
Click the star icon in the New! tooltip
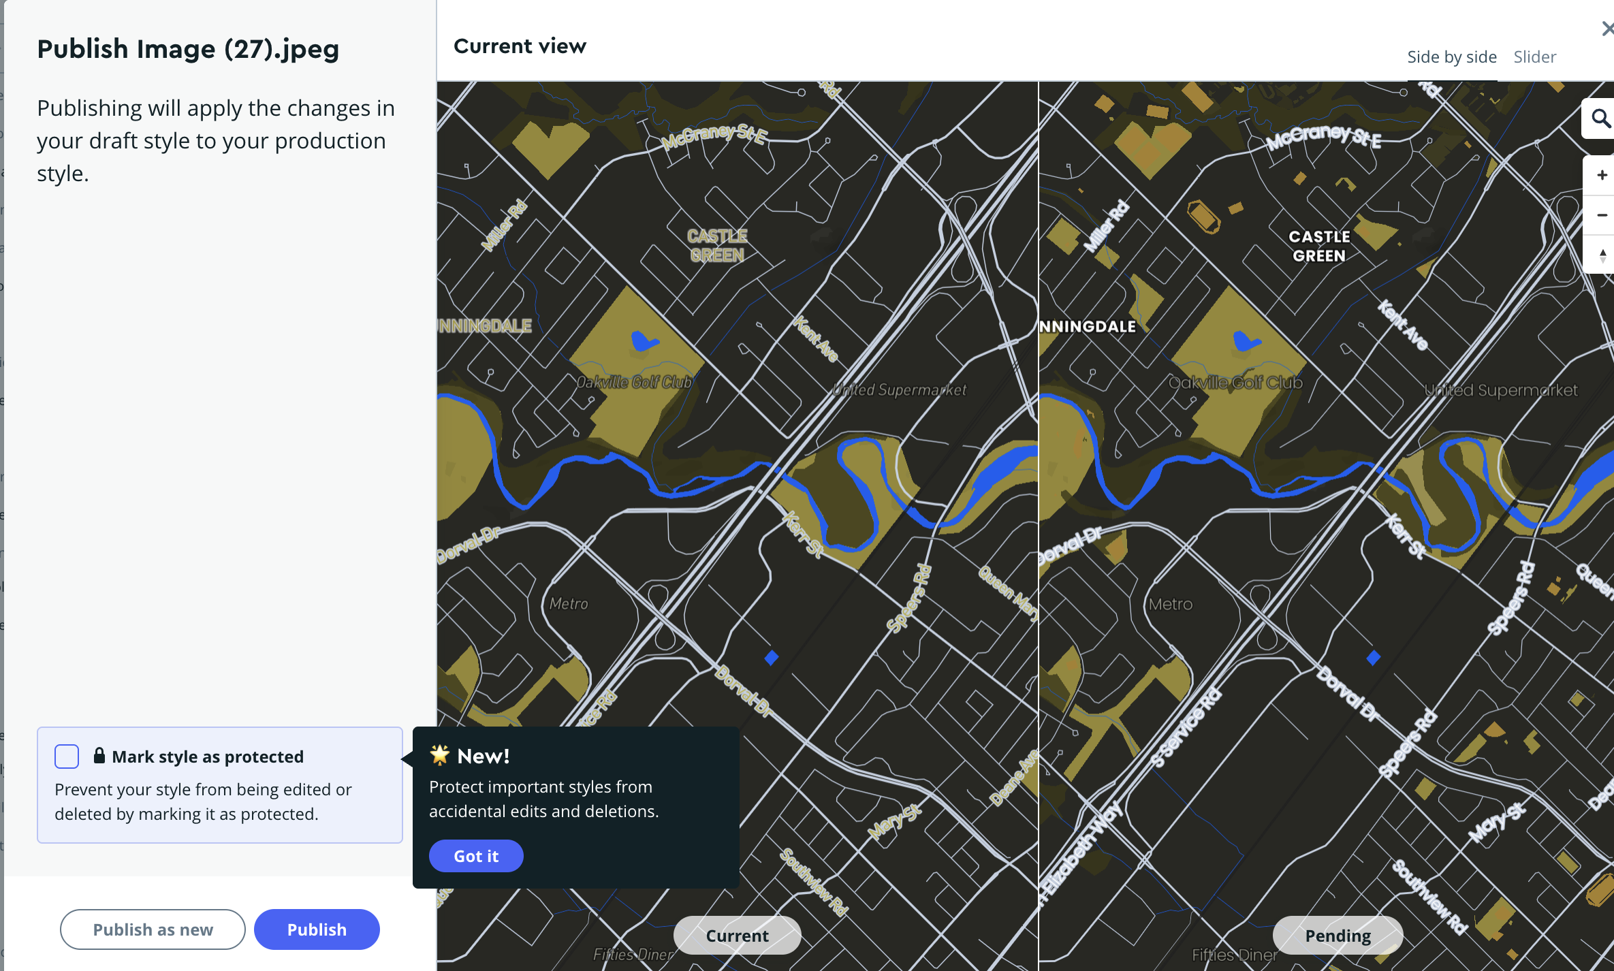pos(439,754)
